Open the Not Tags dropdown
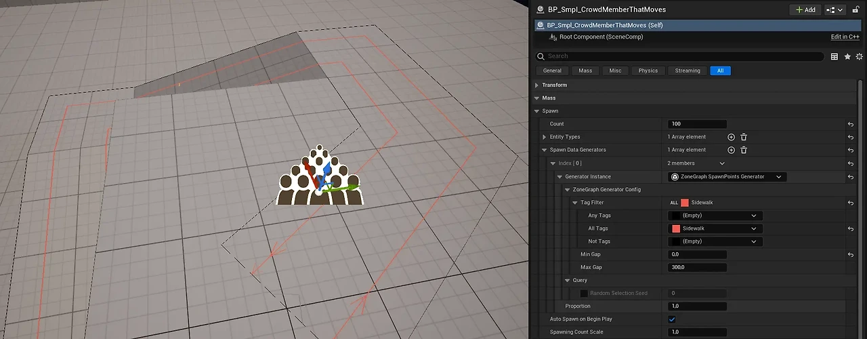 (x=715, y=241)
